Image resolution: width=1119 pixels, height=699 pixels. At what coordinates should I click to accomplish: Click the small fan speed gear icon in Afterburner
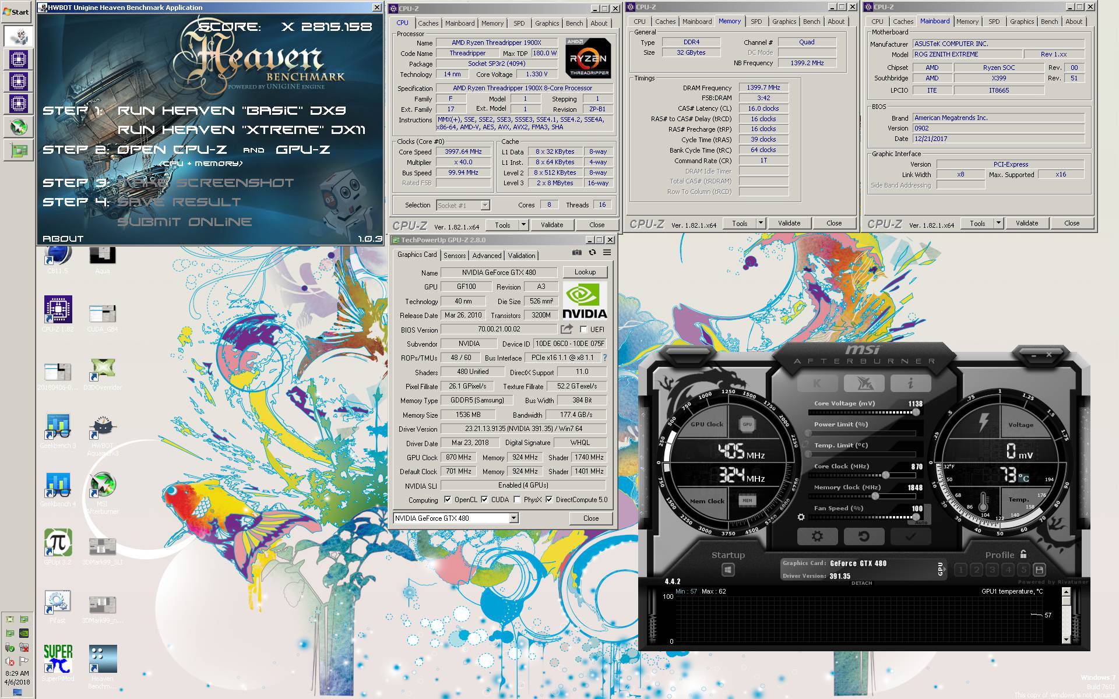[801, 517]
